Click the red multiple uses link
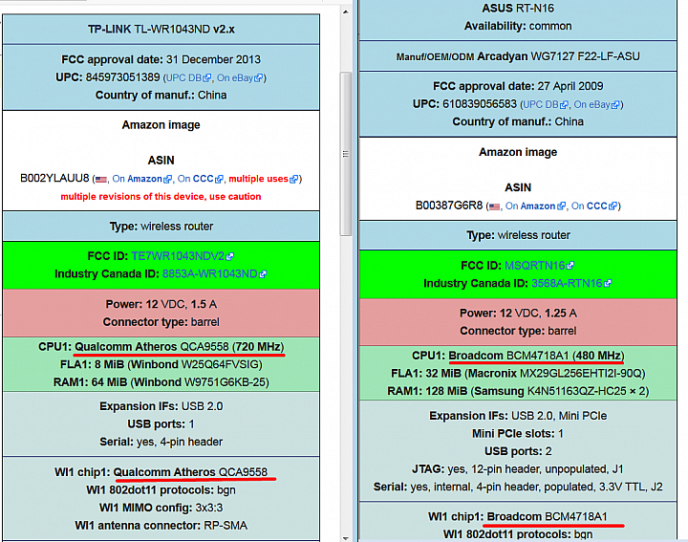688x542 pixels. tap(264, 179)
